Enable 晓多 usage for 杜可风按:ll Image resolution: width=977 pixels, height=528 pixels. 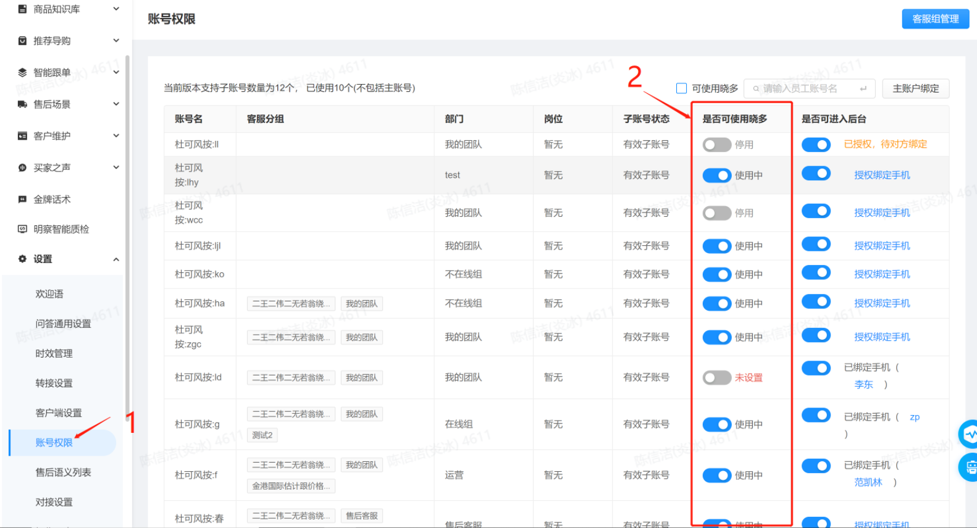[717, 145]
